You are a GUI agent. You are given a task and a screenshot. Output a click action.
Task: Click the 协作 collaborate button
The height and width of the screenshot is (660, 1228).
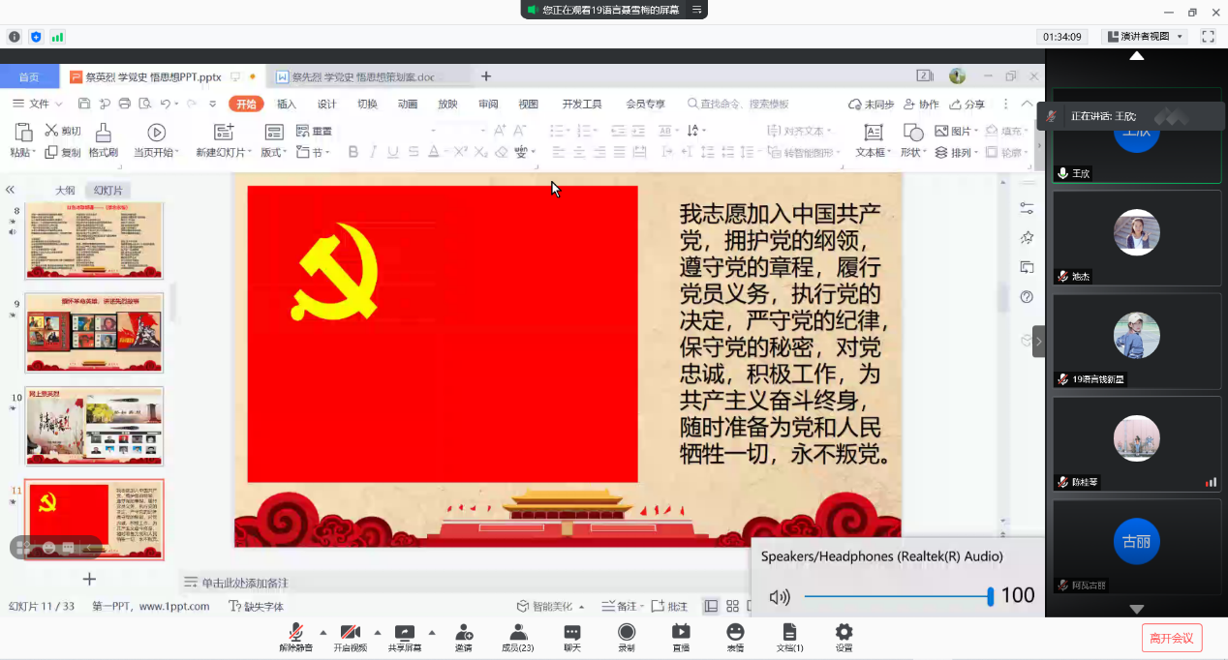[x=921, y=104]
